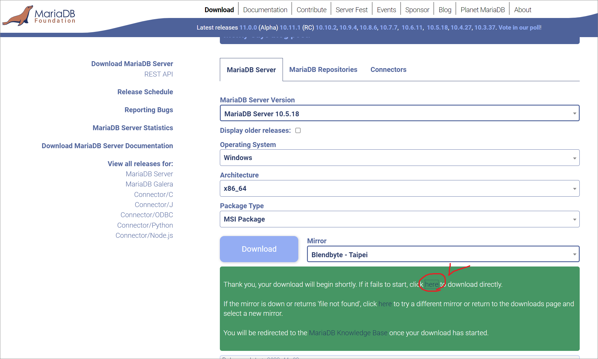Click the Vote in our poll link
The width and height of the screenshot is (598, 359).
(519, 28)
